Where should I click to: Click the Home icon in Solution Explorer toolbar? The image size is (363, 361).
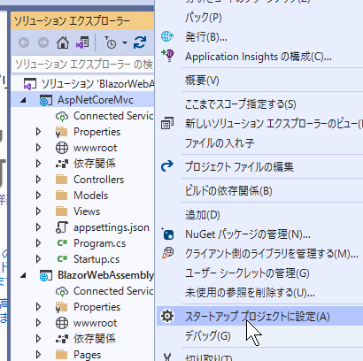(x=63, y=42)
